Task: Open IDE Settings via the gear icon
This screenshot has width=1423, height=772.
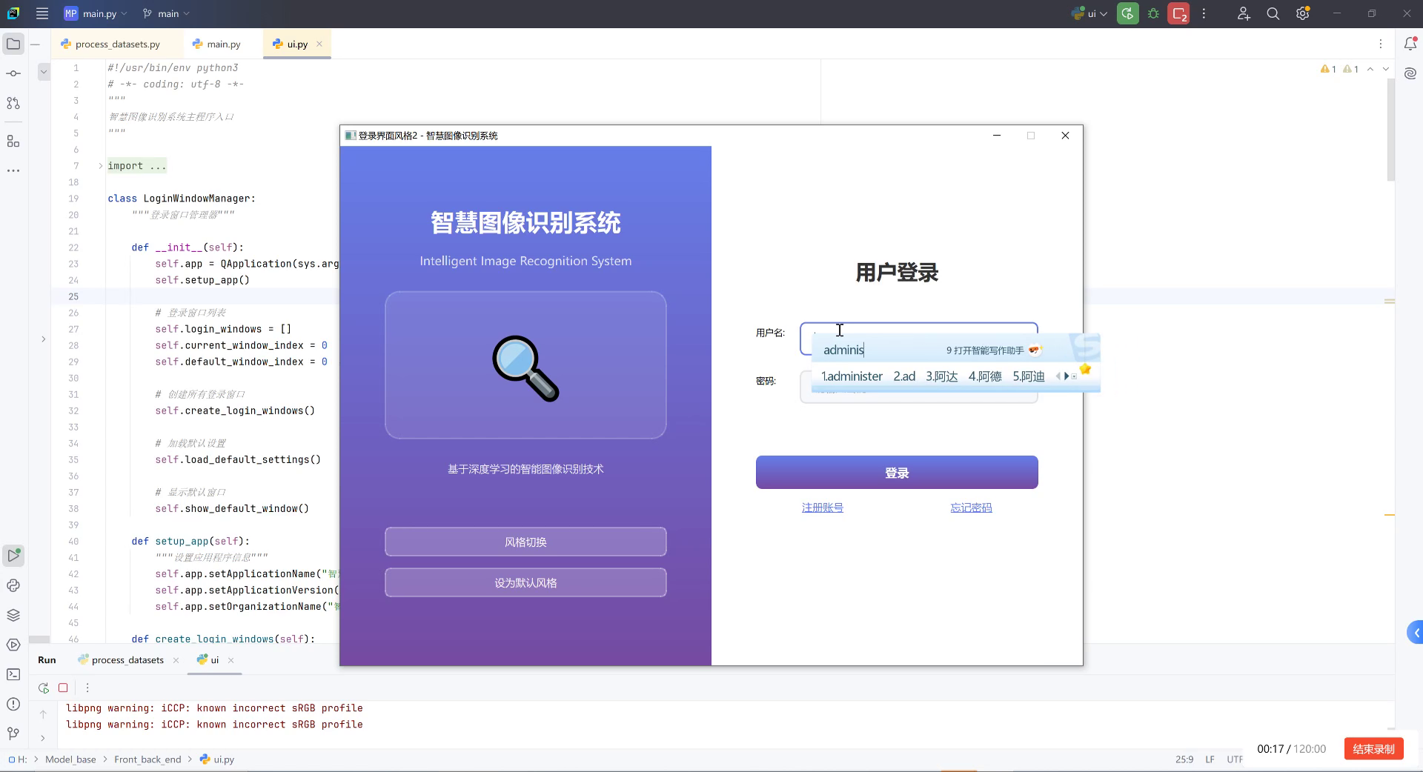Action: coord(1302,13)
